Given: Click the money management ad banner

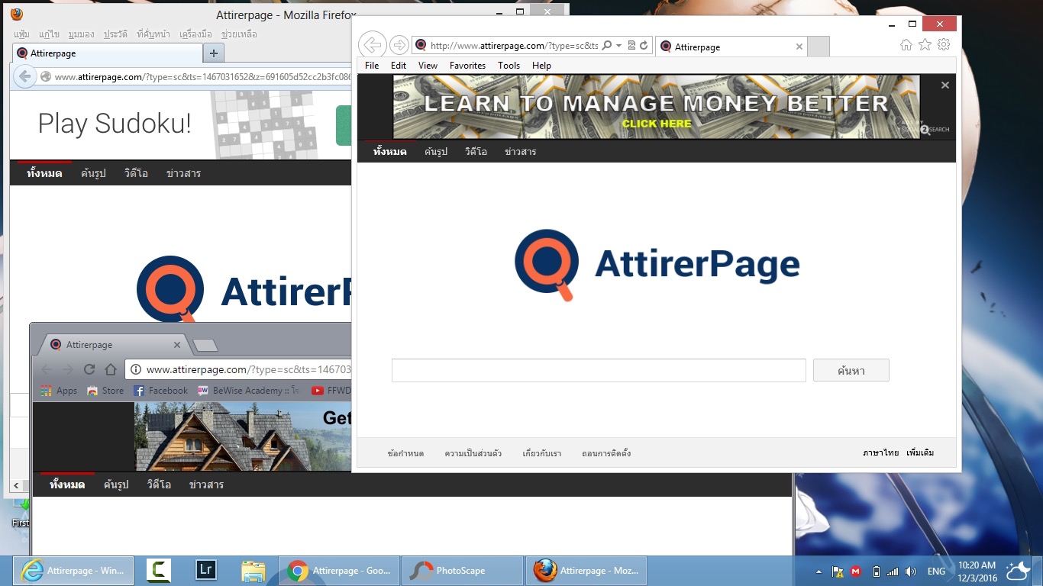Looking at the screenshot, I should [657, 107].
